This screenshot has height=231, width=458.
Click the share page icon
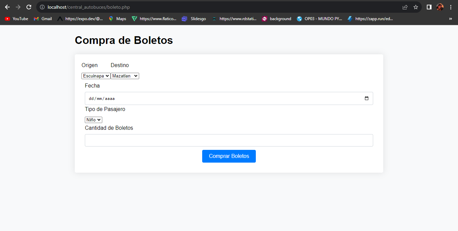click(405, 7)
